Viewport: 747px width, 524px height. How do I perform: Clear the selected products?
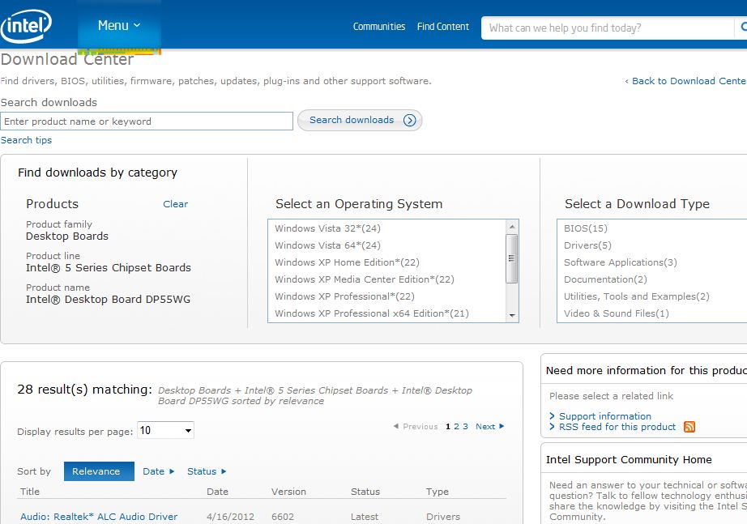175,204
